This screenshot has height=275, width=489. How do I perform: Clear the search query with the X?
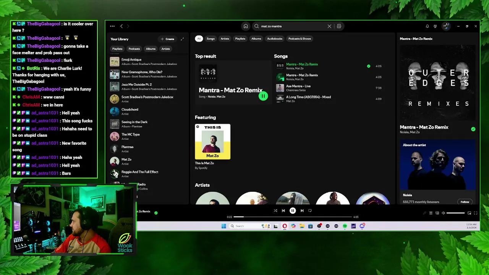click(329, 26)
